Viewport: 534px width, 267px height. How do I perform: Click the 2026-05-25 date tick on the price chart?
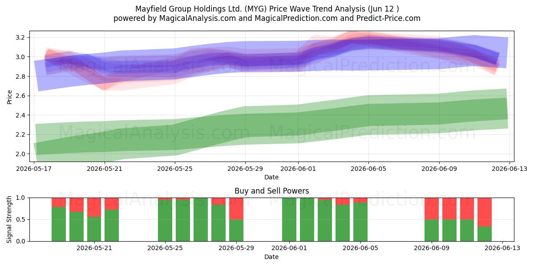(x=174, y=169)
